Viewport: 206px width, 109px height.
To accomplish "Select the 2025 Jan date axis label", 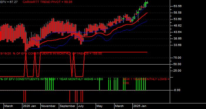I will point(140,106).
